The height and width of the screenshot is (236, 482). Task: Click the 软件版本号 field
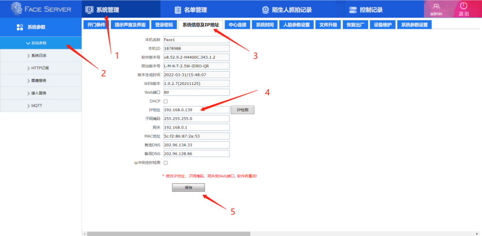point(196,57)
